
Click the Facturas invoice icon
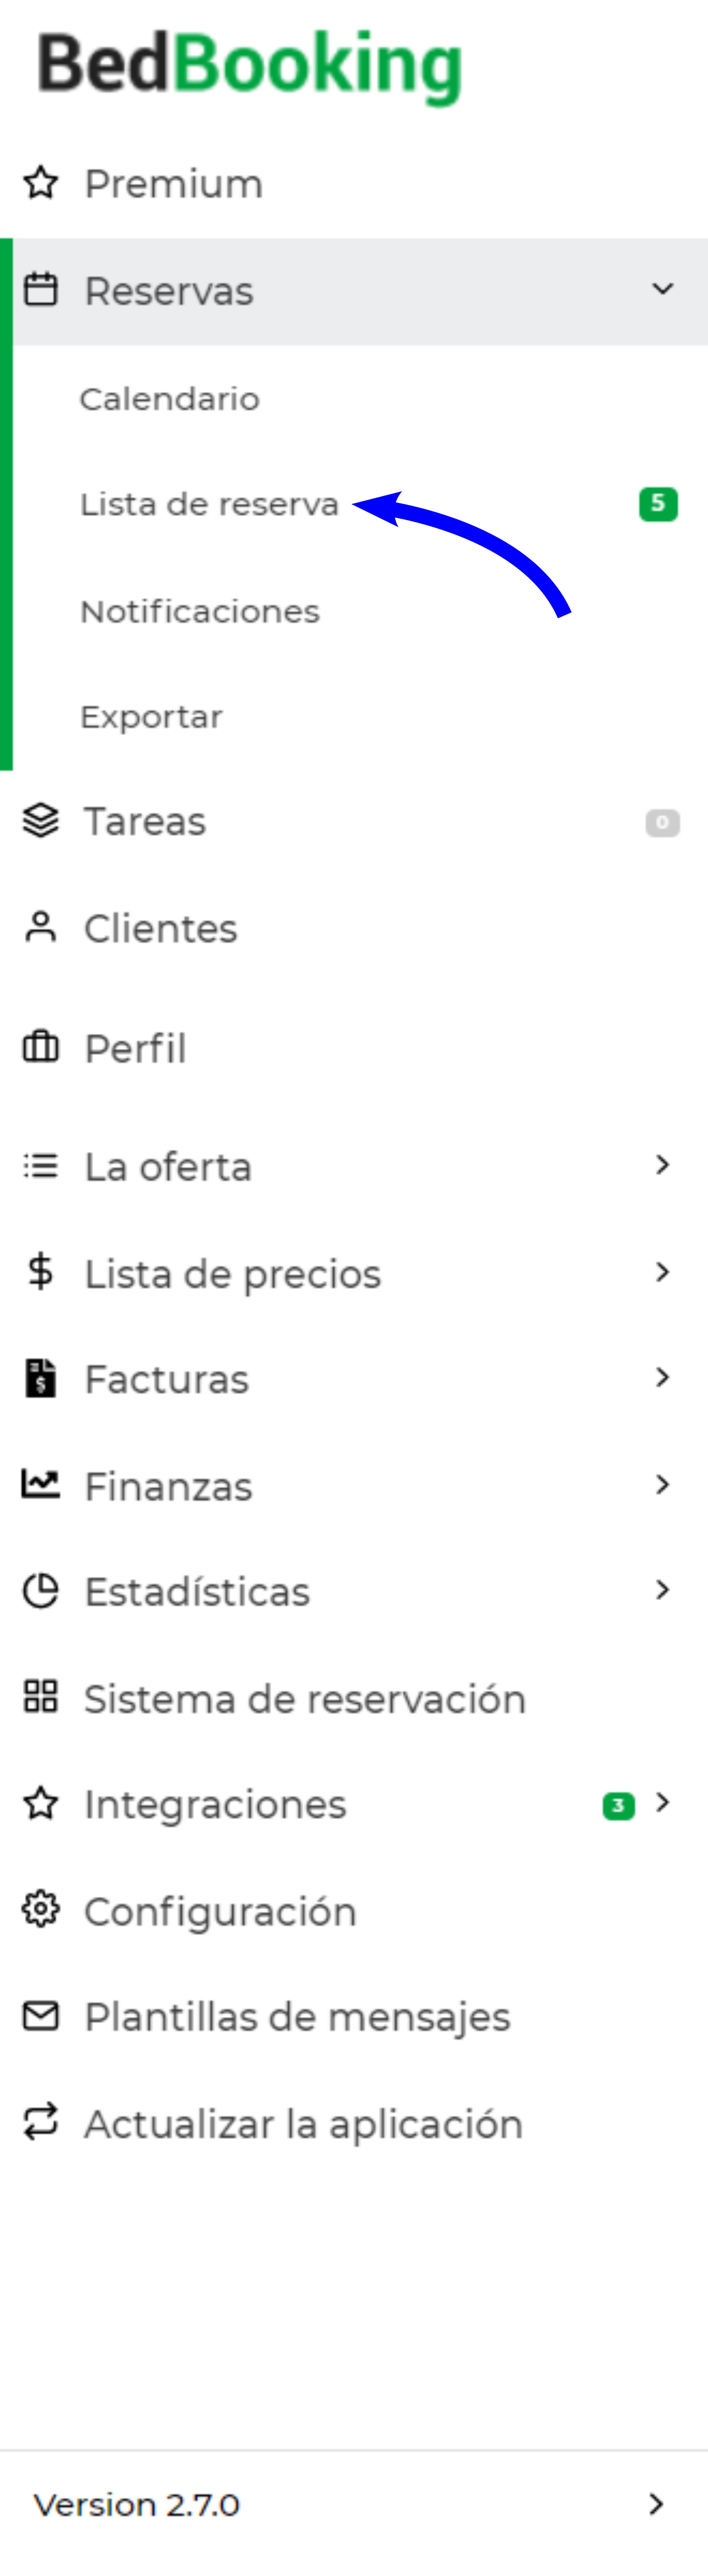tap(41, 1378)
